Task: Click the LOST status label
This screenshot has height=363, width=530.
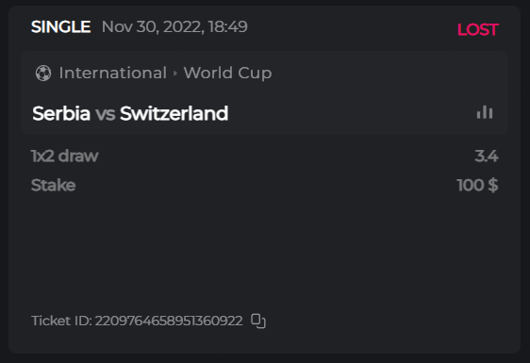Action: pyautogui.click(x=477, y=30)
